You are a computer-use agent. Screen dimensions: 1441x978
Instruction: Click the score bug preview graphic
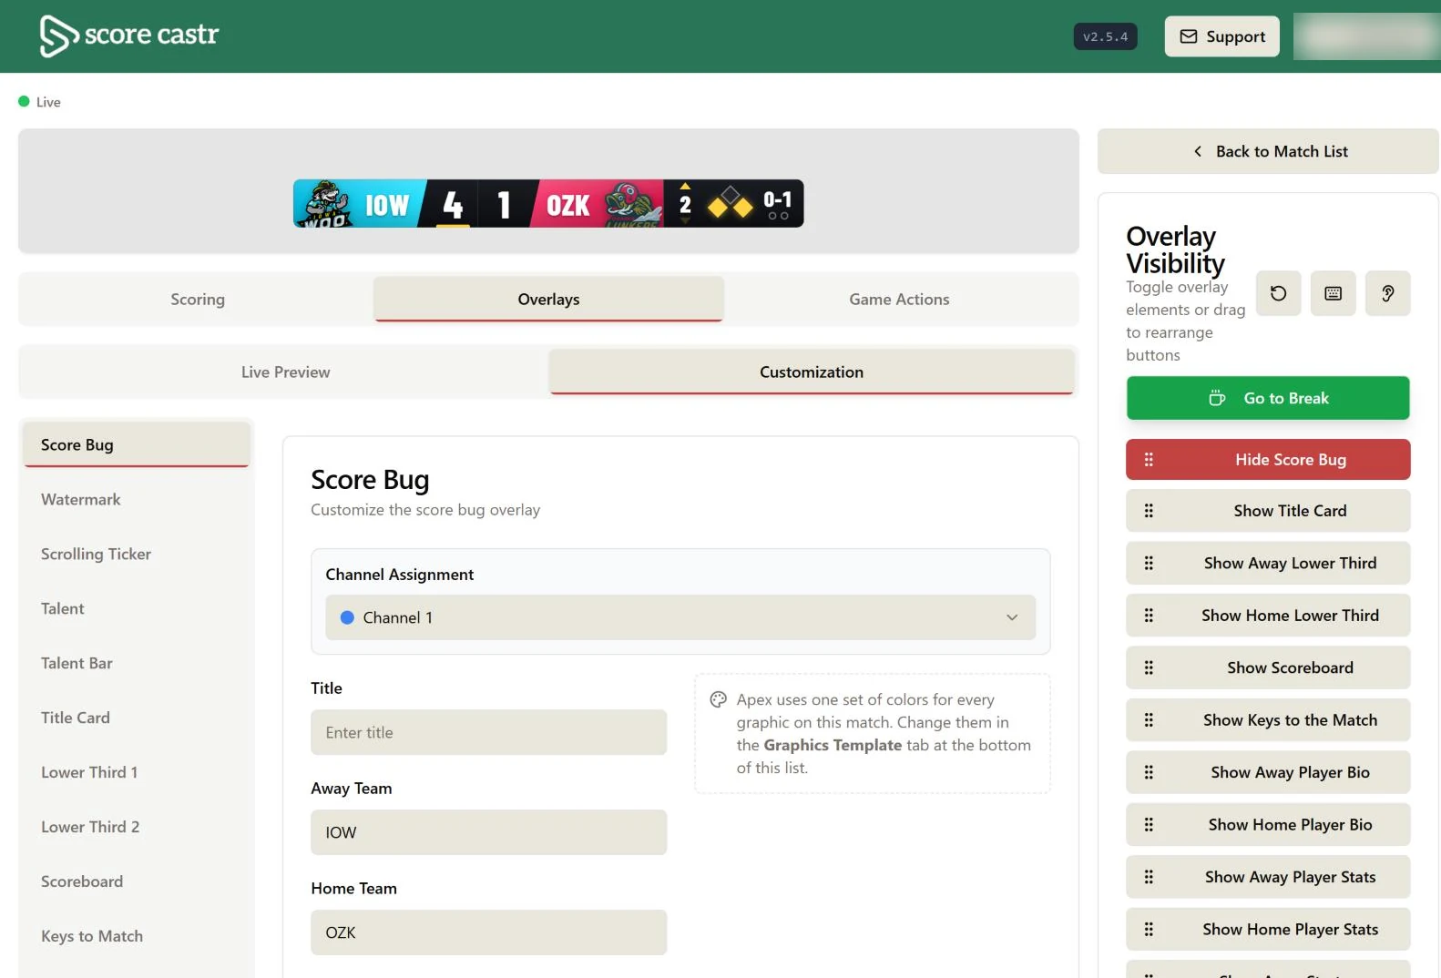(x=548, y=203)
